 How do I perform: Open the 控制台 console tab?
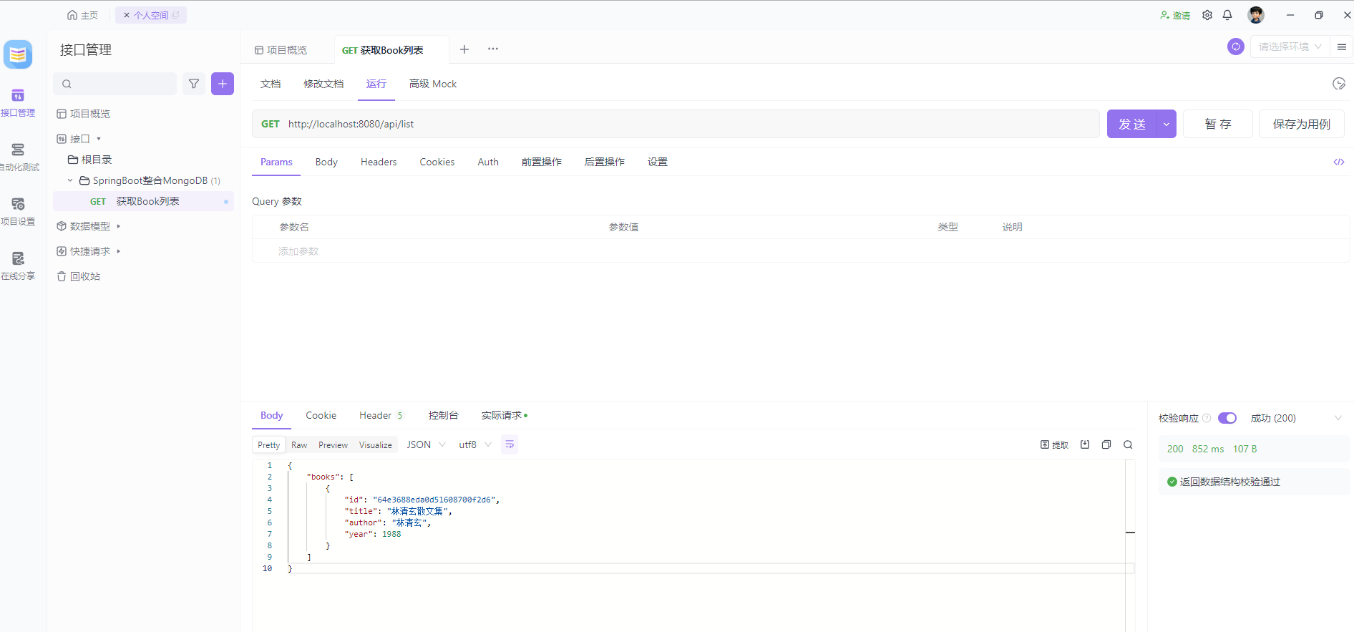pos(443,415)
